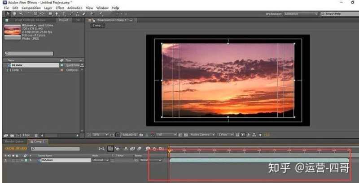Switch to the Render Queue tab

coord(13,141)
